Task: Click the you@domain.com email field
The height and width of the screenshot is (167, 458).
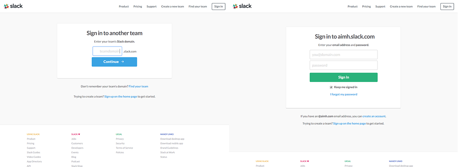Action: (x=343, y=55)
